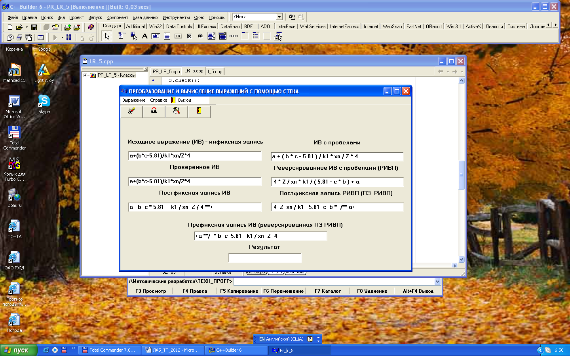Click the View Unit icon
This screenshot has width=570, height=356.
tap(10, 37)
